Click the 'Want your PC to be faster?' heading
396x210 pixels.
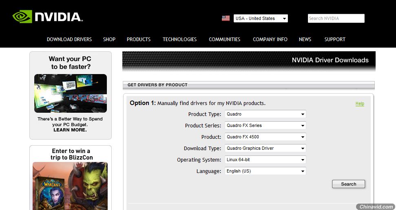coord(70,63)
